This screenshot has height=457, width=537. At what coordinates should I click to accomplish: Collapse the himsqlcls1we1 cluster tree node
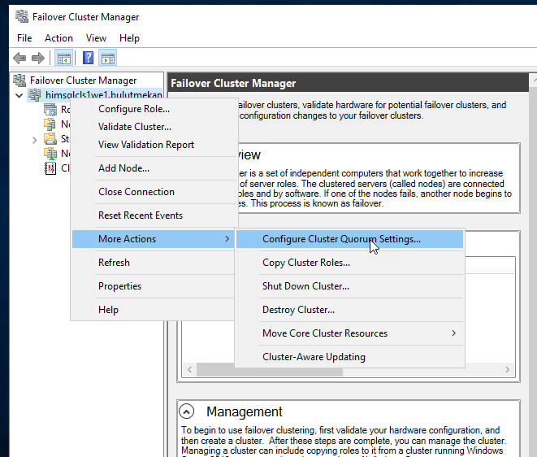pos(19,95)
